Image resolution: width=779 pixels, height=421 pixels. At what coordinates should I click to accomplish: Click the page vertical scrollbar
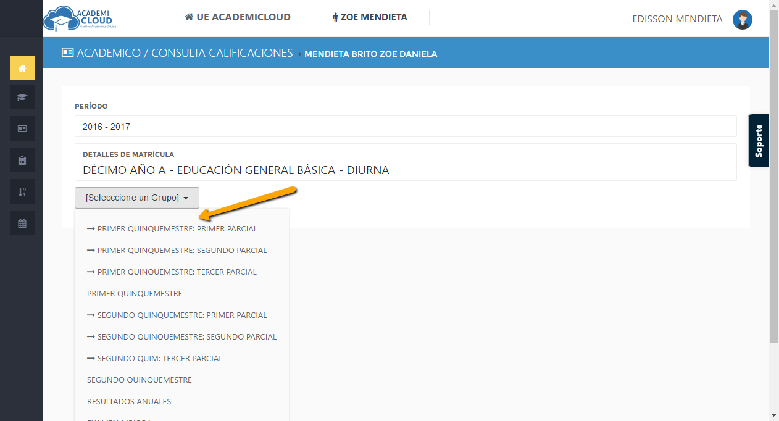[774, 176]
